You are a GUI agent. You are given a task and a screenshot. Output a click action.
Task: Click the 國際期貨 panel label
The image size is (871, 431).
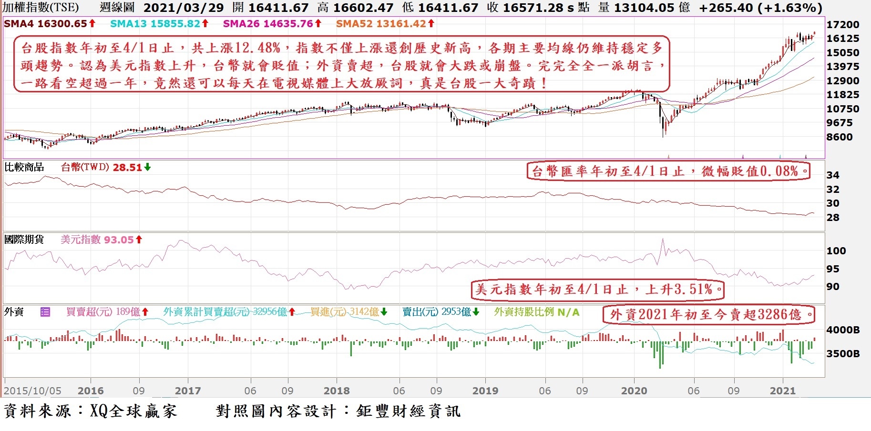point(24,240)
